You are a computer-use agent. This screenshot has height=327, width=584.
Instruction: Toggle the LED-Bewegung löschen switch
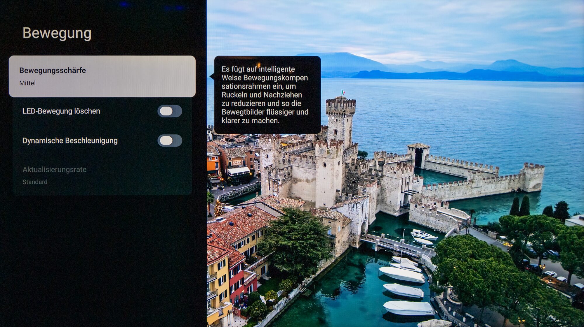[x=170, y=111]
